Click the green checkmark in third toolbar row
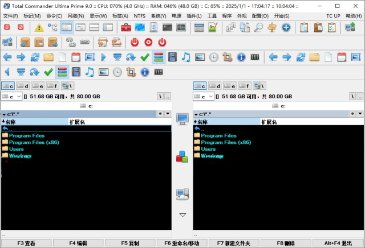The width and height of the screenshot is (365, 248). pos(145,57)
